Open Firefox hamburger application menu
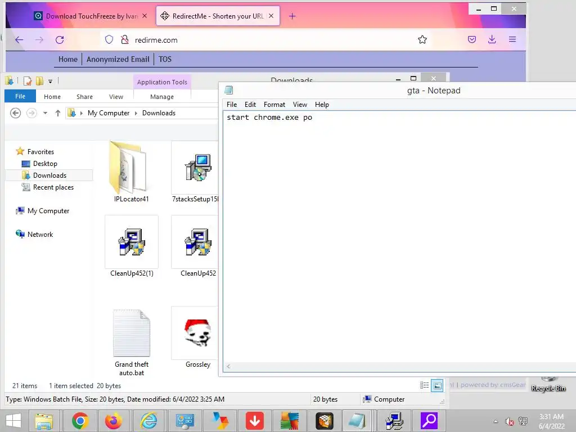 [512, 39]
